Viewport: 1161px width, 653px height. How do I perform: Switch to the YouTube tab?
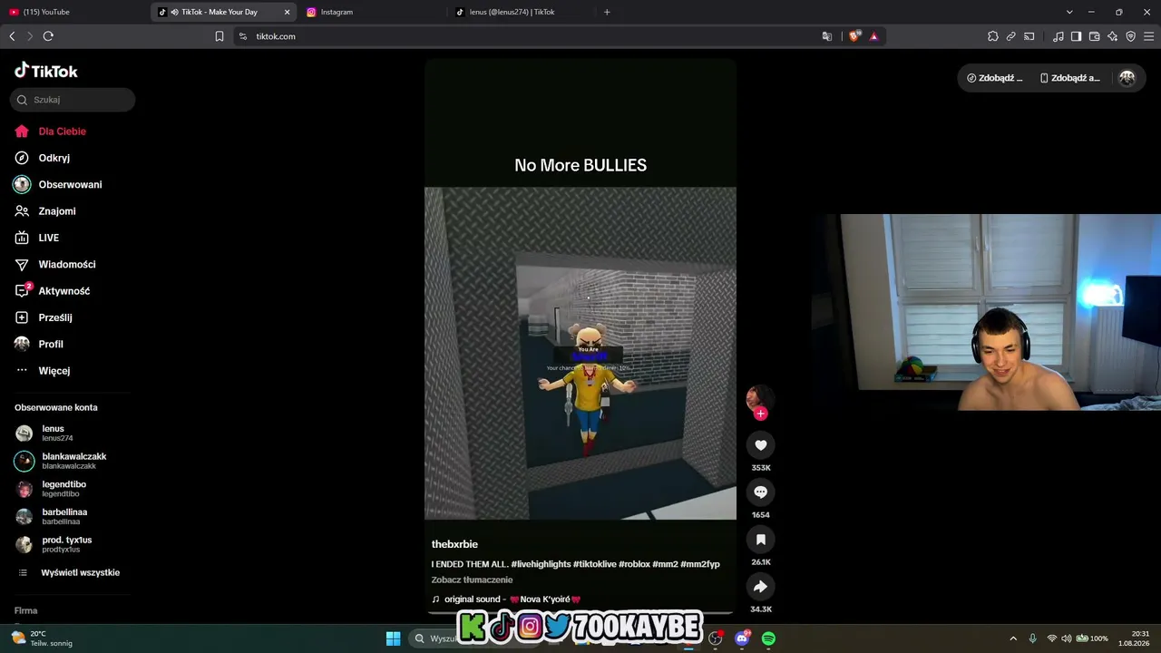tap(74, 12)
